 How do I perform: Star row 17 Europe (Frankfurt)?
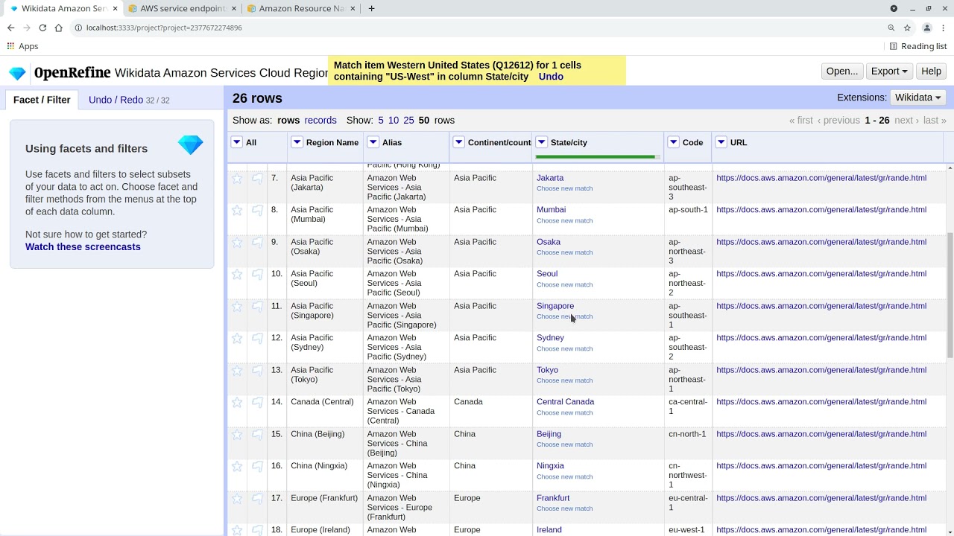coord(237,499)
